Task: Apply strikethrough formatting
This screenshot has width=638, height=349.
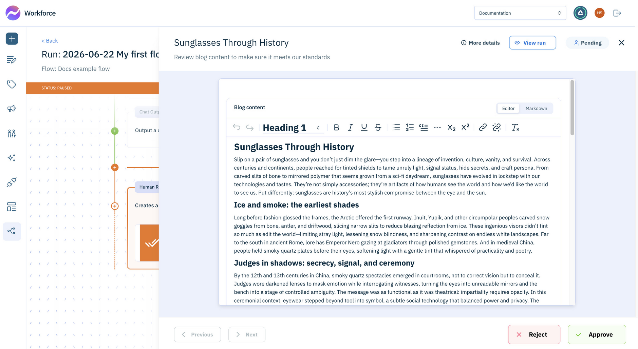Action: (x=378, y=128)
